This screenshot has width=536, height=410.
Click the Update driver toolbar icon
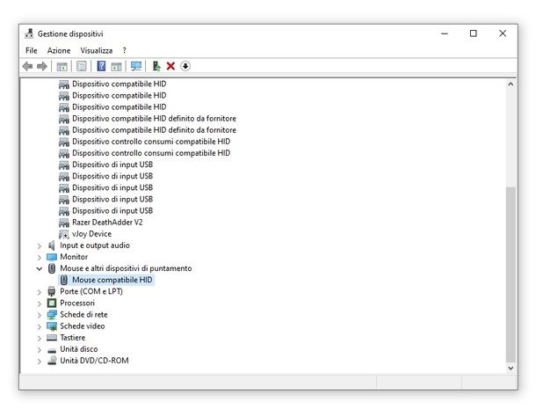[156, 66]
